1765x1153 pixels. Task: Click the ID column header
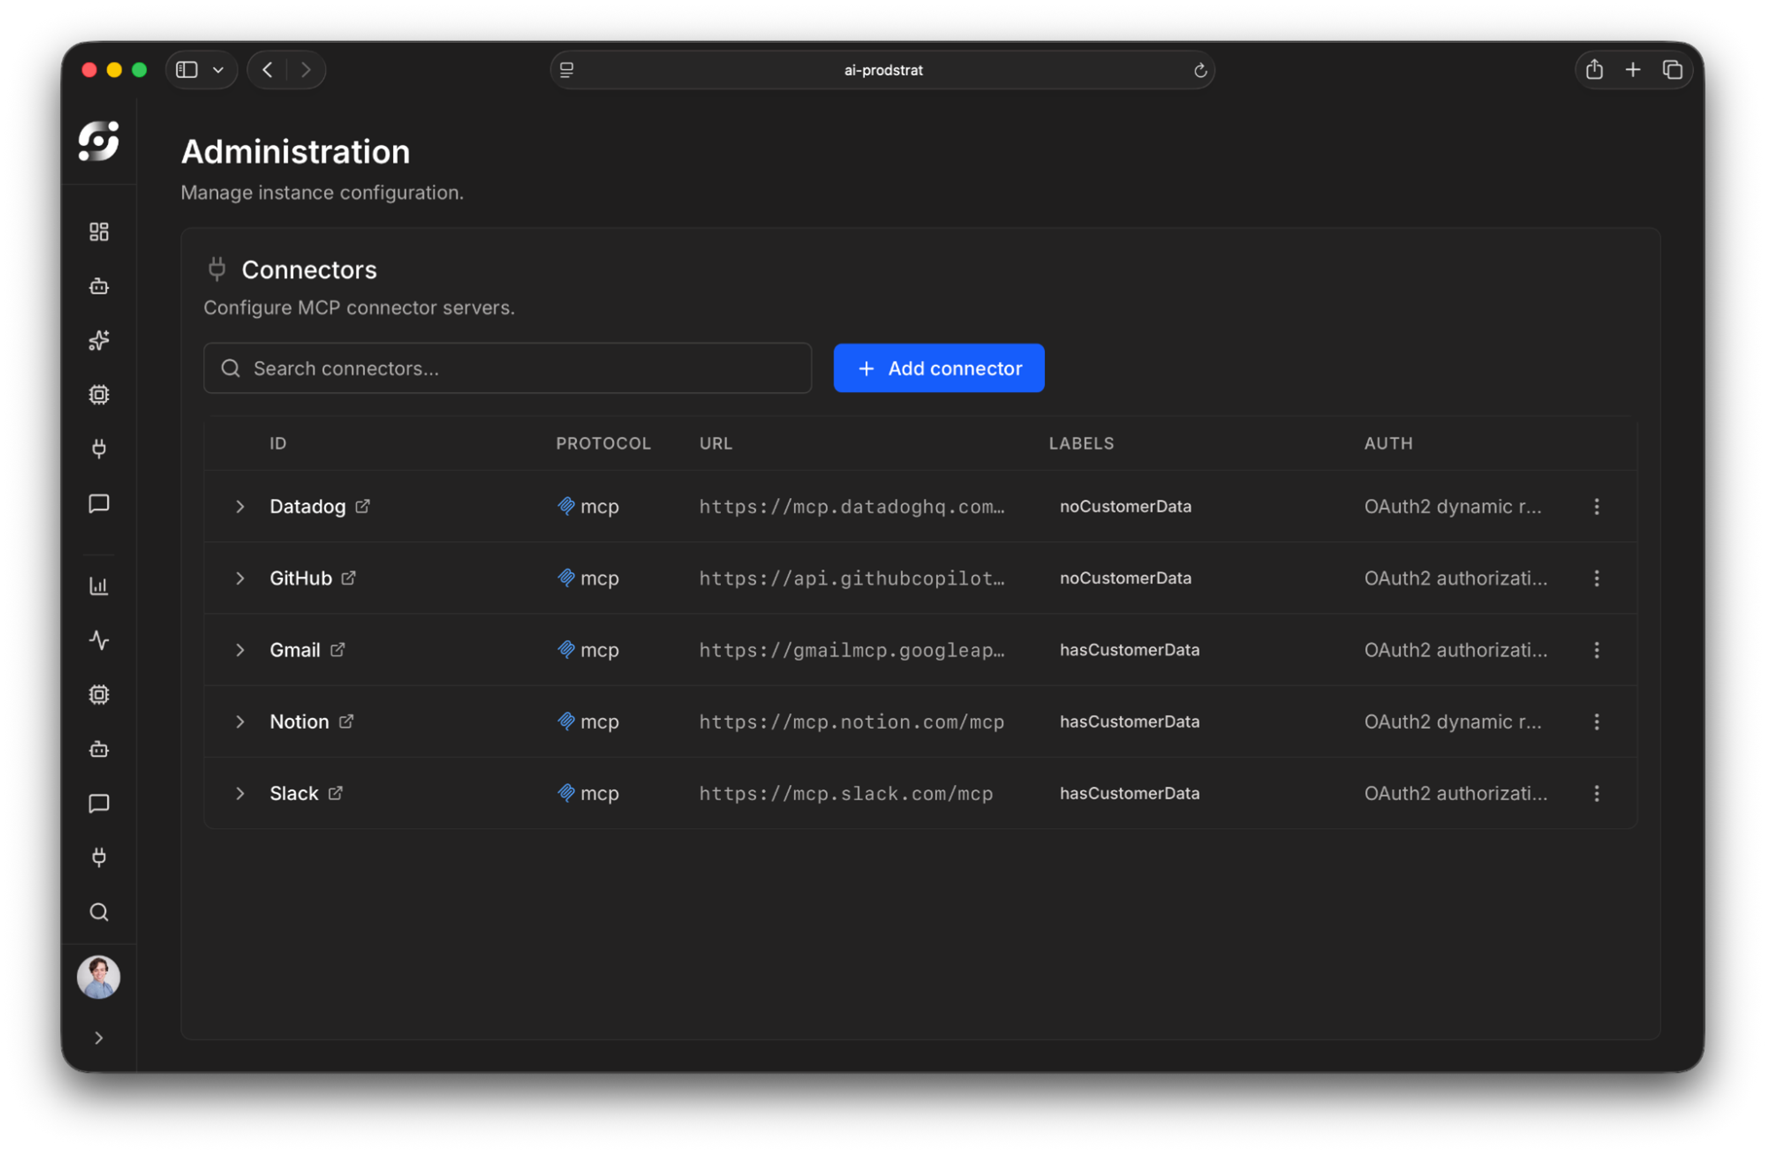278,443
